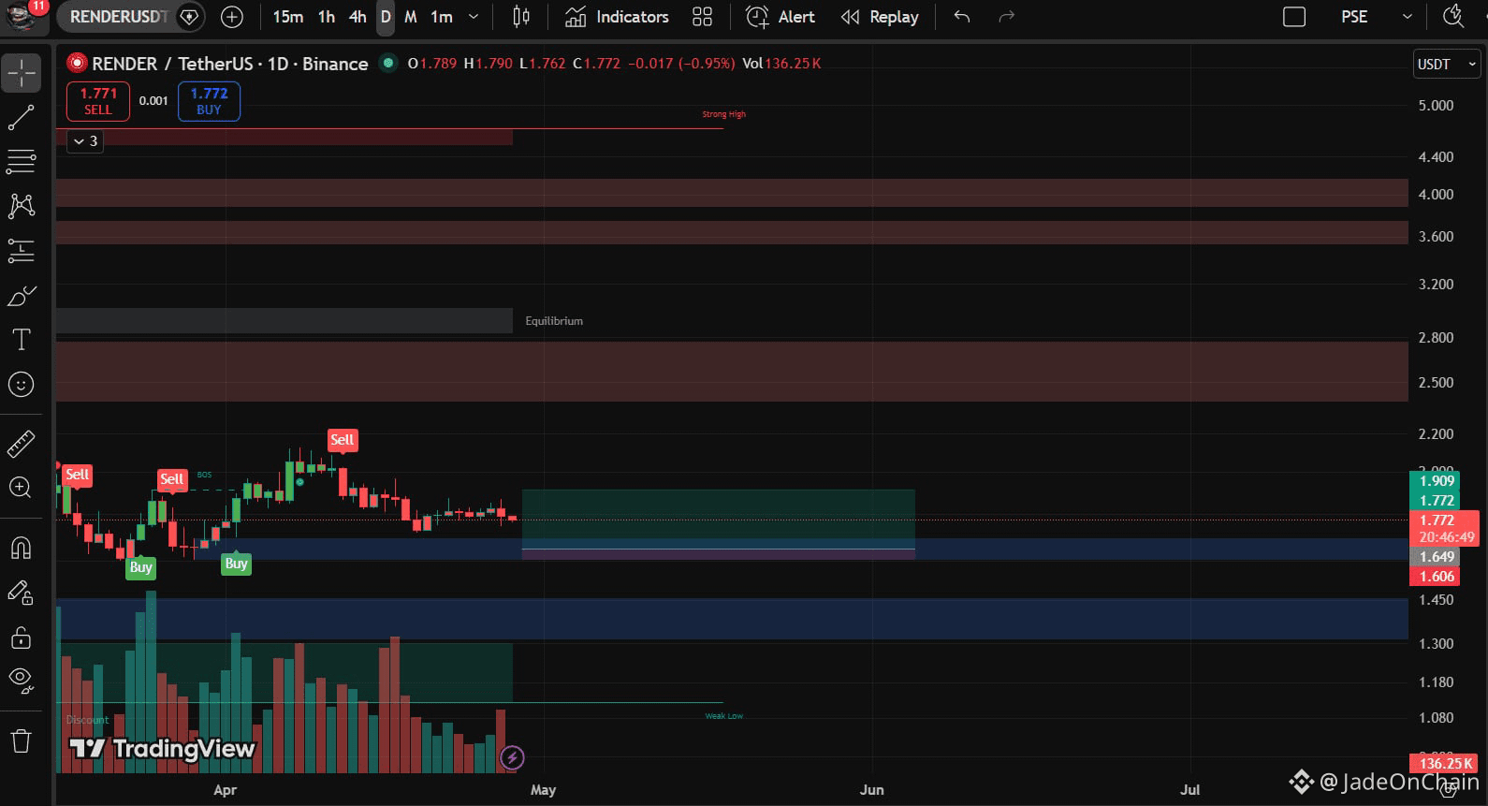1488x806 pixels.
Task: Toggle magnet mode for drawings
Action: [x=21, y=548]
